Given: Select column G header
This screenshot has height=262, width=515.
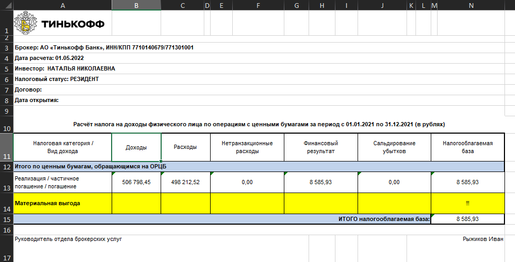Looking at the screenshot, I should coord(296,5).
